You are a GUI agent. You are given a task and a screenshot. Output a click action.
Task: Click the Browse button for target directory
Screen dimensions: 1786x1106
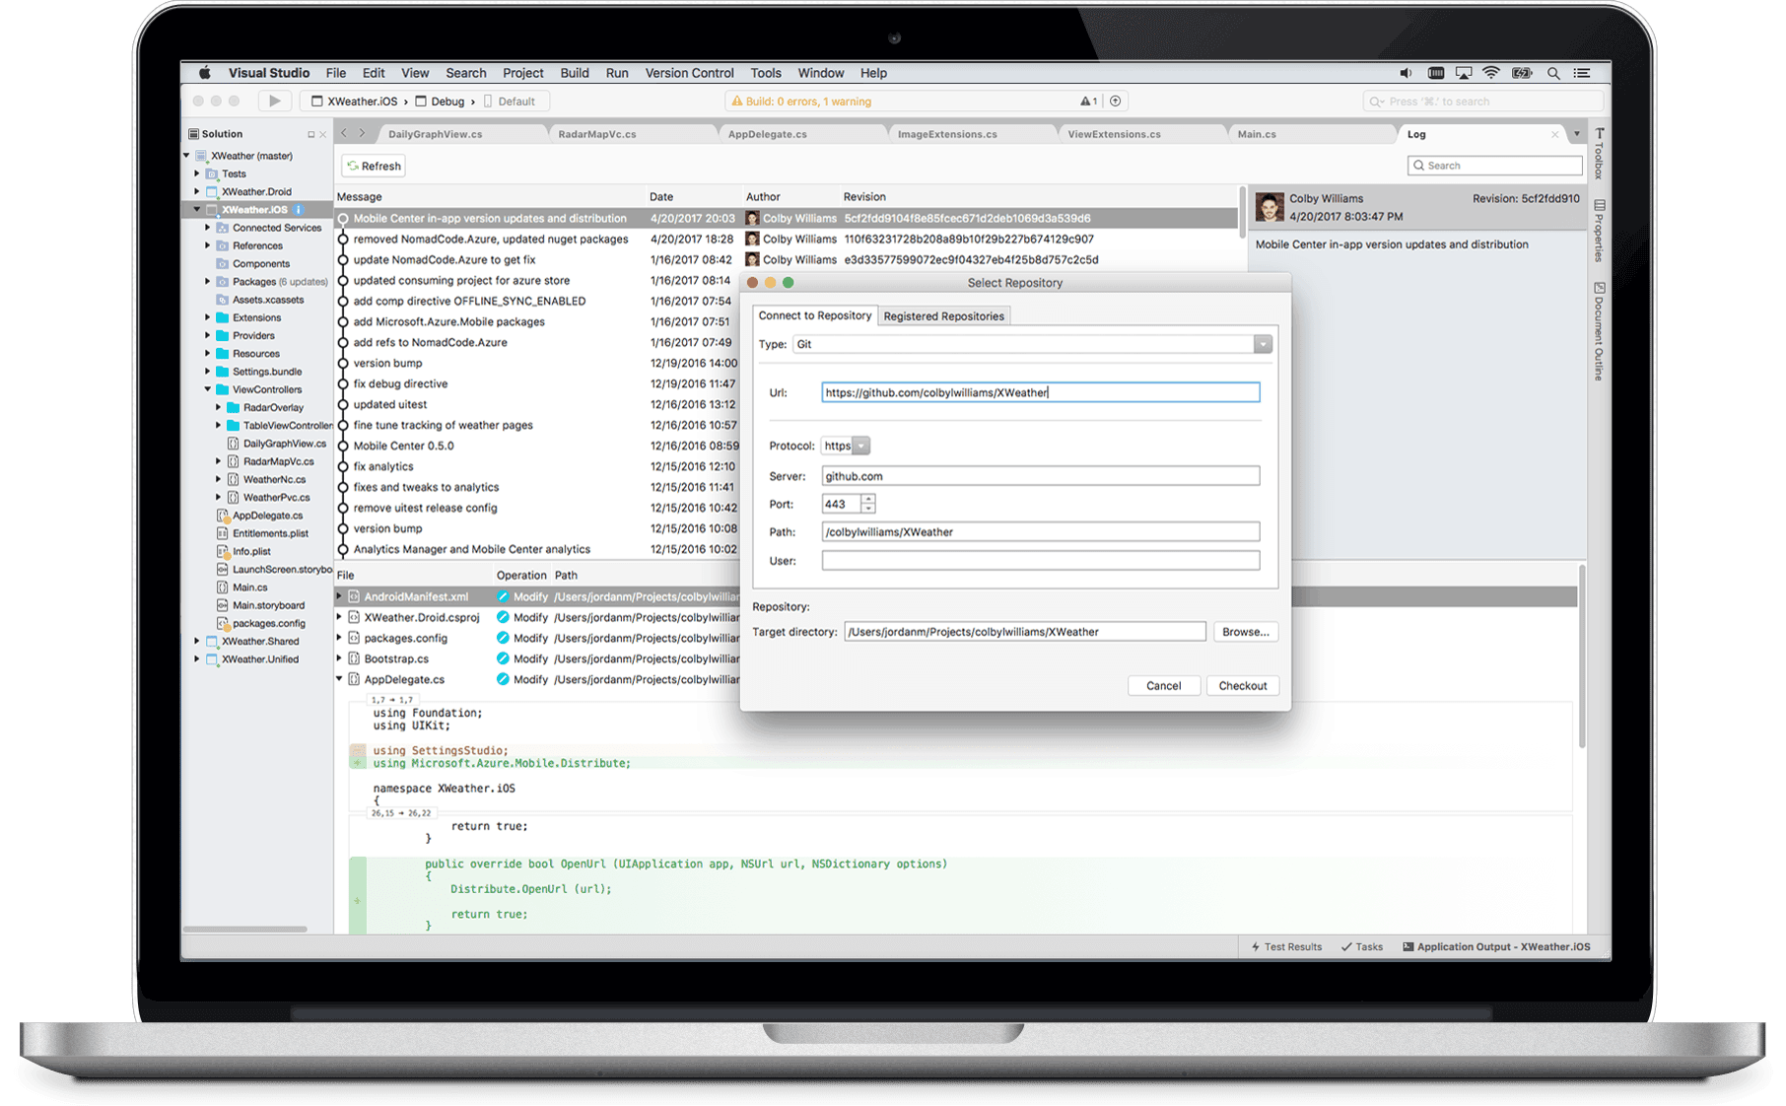click(1245, 631)
